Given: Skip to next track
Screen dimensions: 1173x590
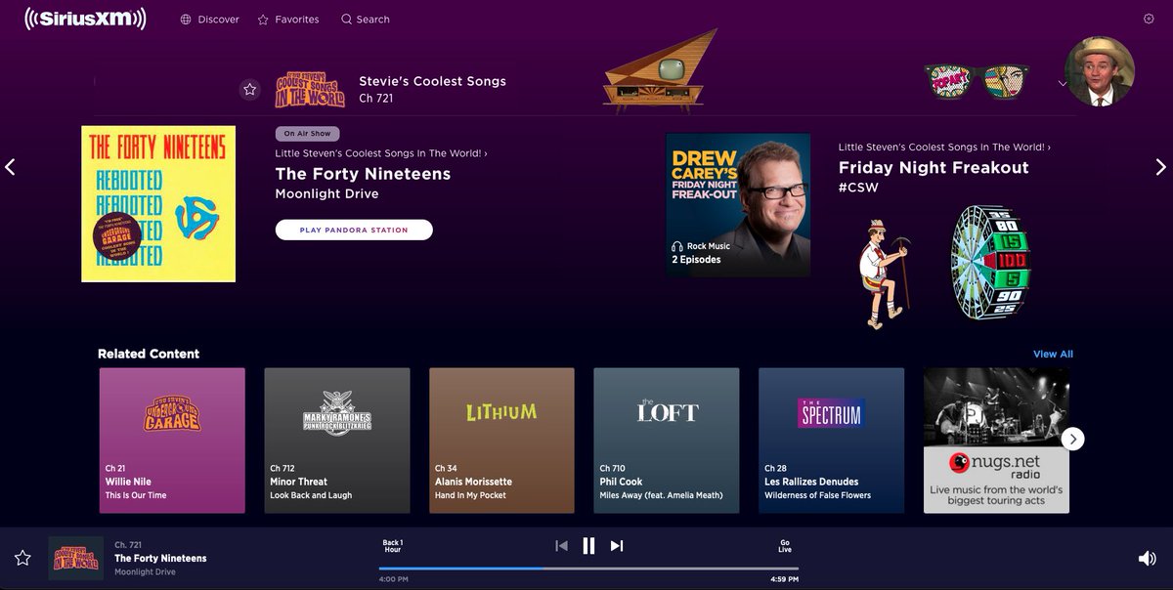Looking at the screenshot, I should coord(617,546).
